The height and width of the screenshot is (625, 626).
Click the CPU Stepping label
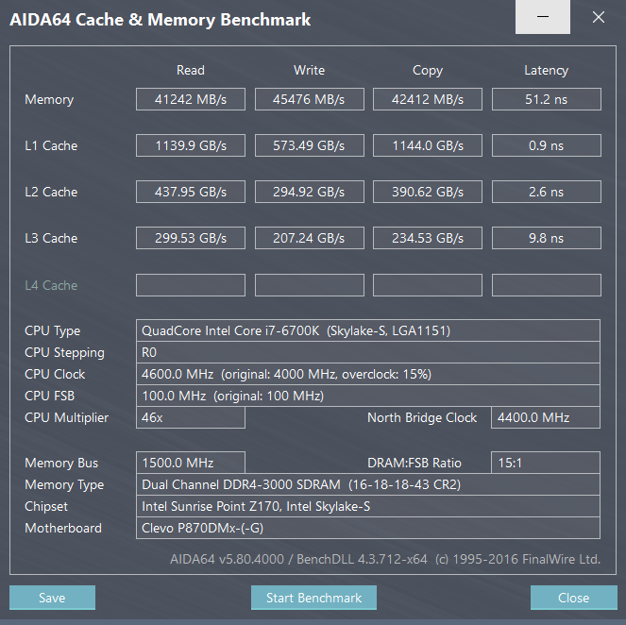pyautogui.click(x=64, y=353)
